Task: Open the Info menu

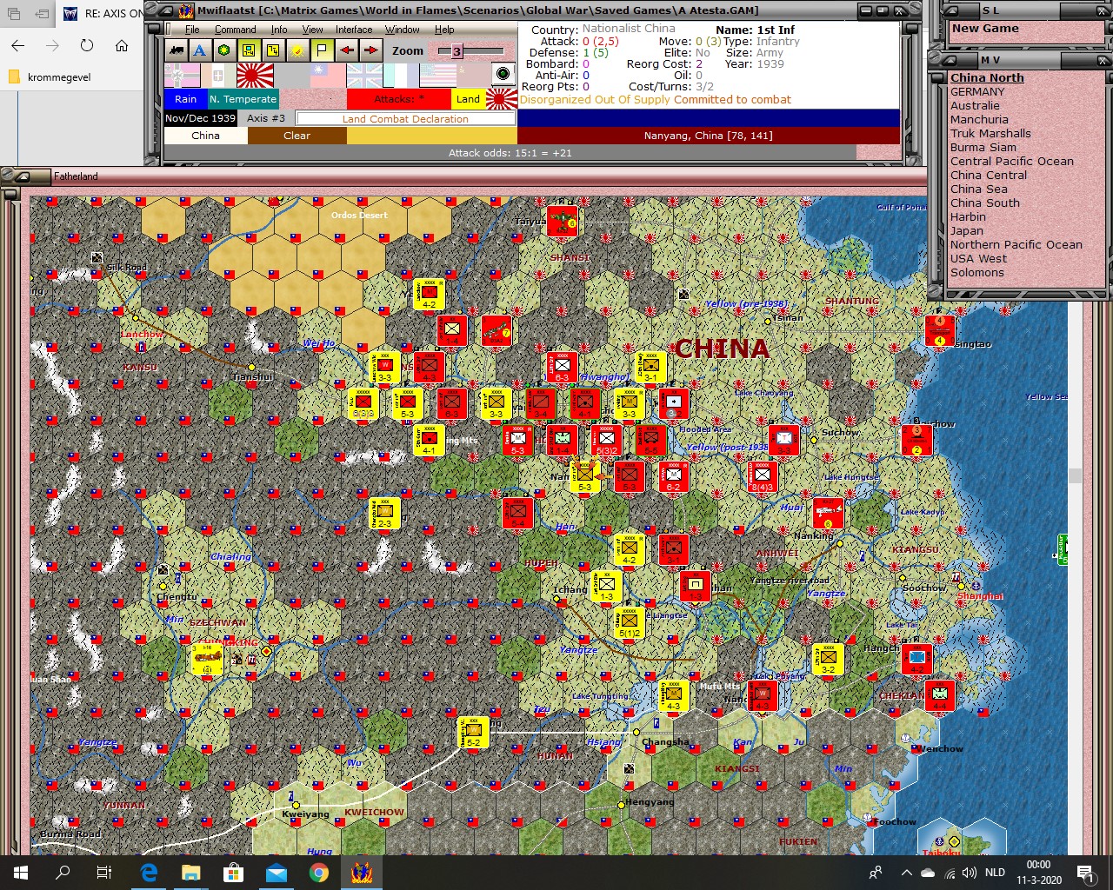Action: pyautogui.click(x=279, y=30)
